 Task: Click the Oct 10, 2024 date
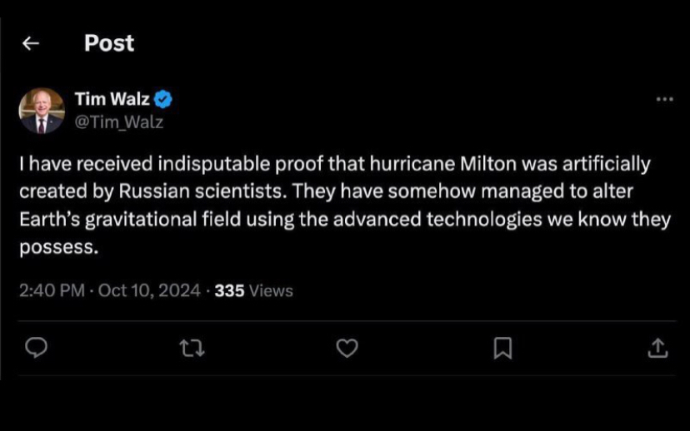[149, 290]
